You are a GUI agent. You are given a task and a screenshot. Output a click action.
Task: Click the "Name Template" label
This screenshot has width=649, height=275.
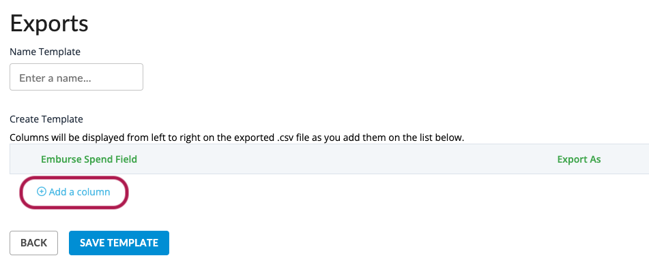click(45, 51)
